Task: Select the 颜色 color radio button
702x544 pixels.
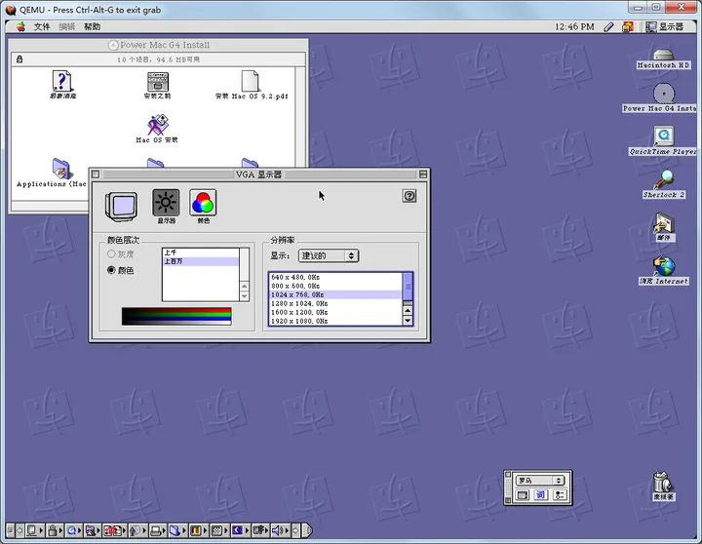Action: point(111,270)
